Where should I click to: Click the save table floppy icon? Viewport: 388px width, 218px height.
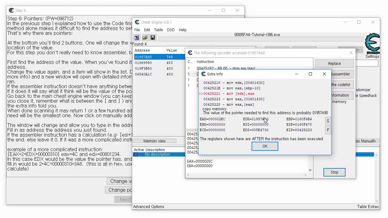[153, 38]
